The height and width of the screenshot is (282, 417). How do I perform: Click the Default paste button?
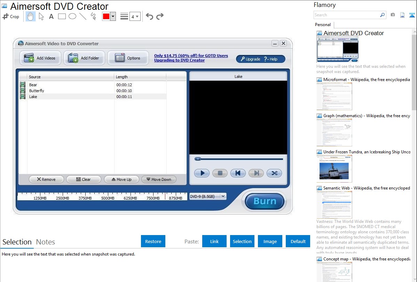(298, 241)
